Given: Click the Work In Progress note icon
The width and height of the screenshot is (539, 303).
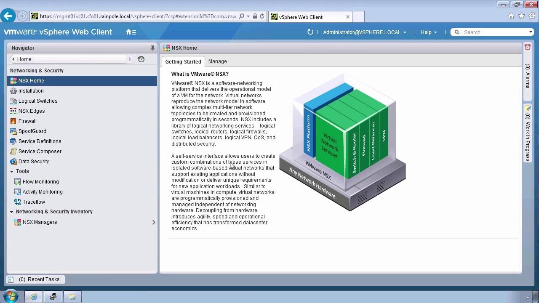Looking at the screenshot, I should coord(527,109).
